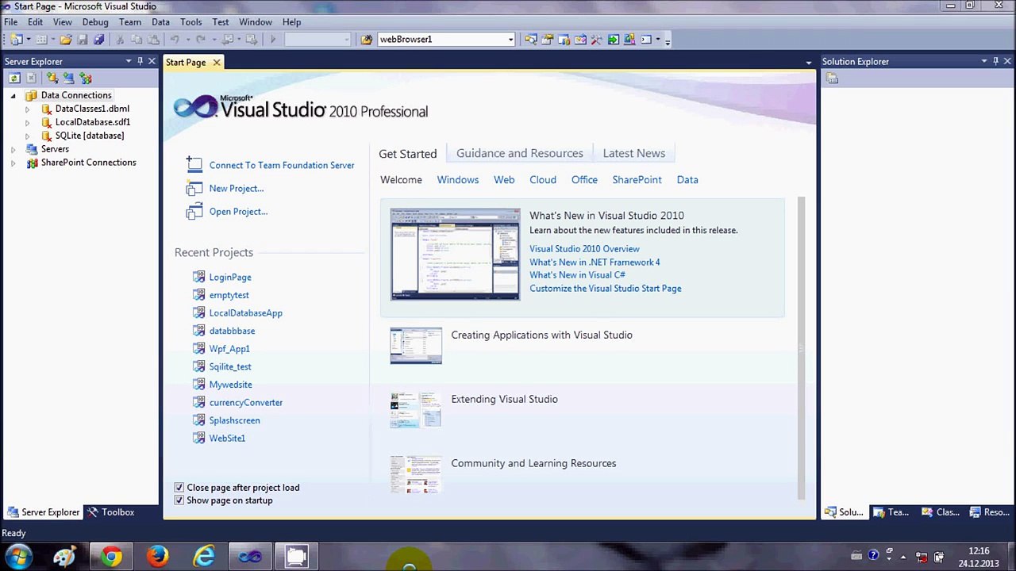Show hidden system tray icons
1016x571 pixels.
click(902, 557)
